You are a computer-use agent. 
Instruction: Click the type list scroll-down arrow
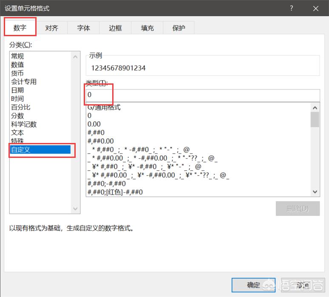(x=315, y=191)
